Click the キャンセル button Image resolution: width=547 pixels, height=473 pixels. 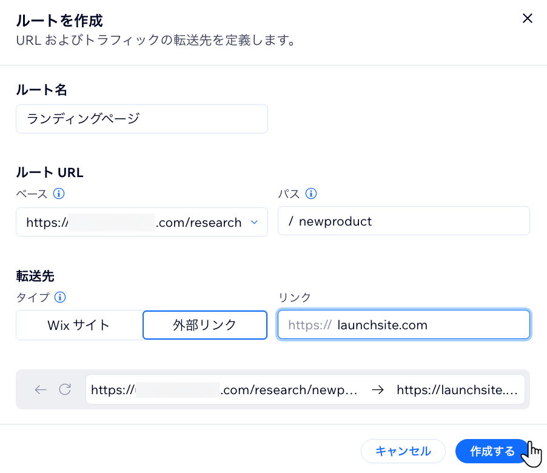pos(403,451)
